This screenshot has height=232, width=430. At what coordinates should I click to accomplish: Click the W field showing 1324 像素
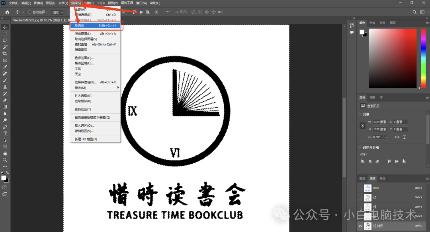pos(379,122)
